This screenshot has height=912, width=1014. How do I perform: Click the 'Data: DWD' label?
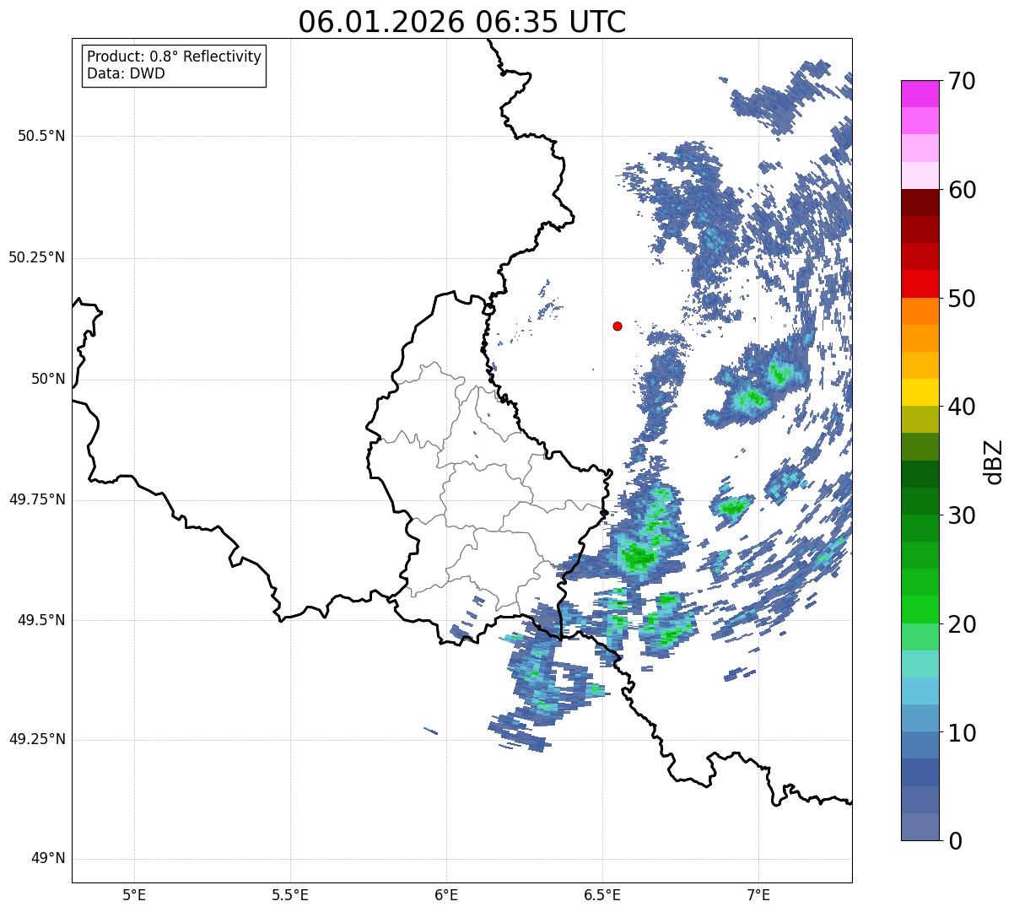[126, 73]
